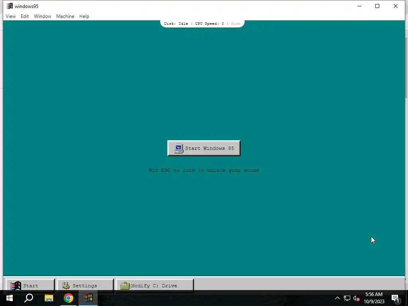Image resolution: width=408 pixels, height=306 pixels.
Task: Click the muted volume tray icon
Action: [x=356, y=298]
